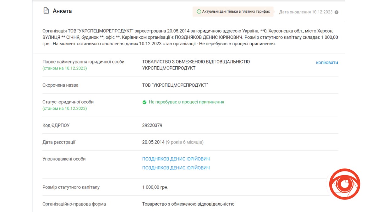Click the question mark icon beside update date
The width and height of the screenshot is (377, 212).
336,12
